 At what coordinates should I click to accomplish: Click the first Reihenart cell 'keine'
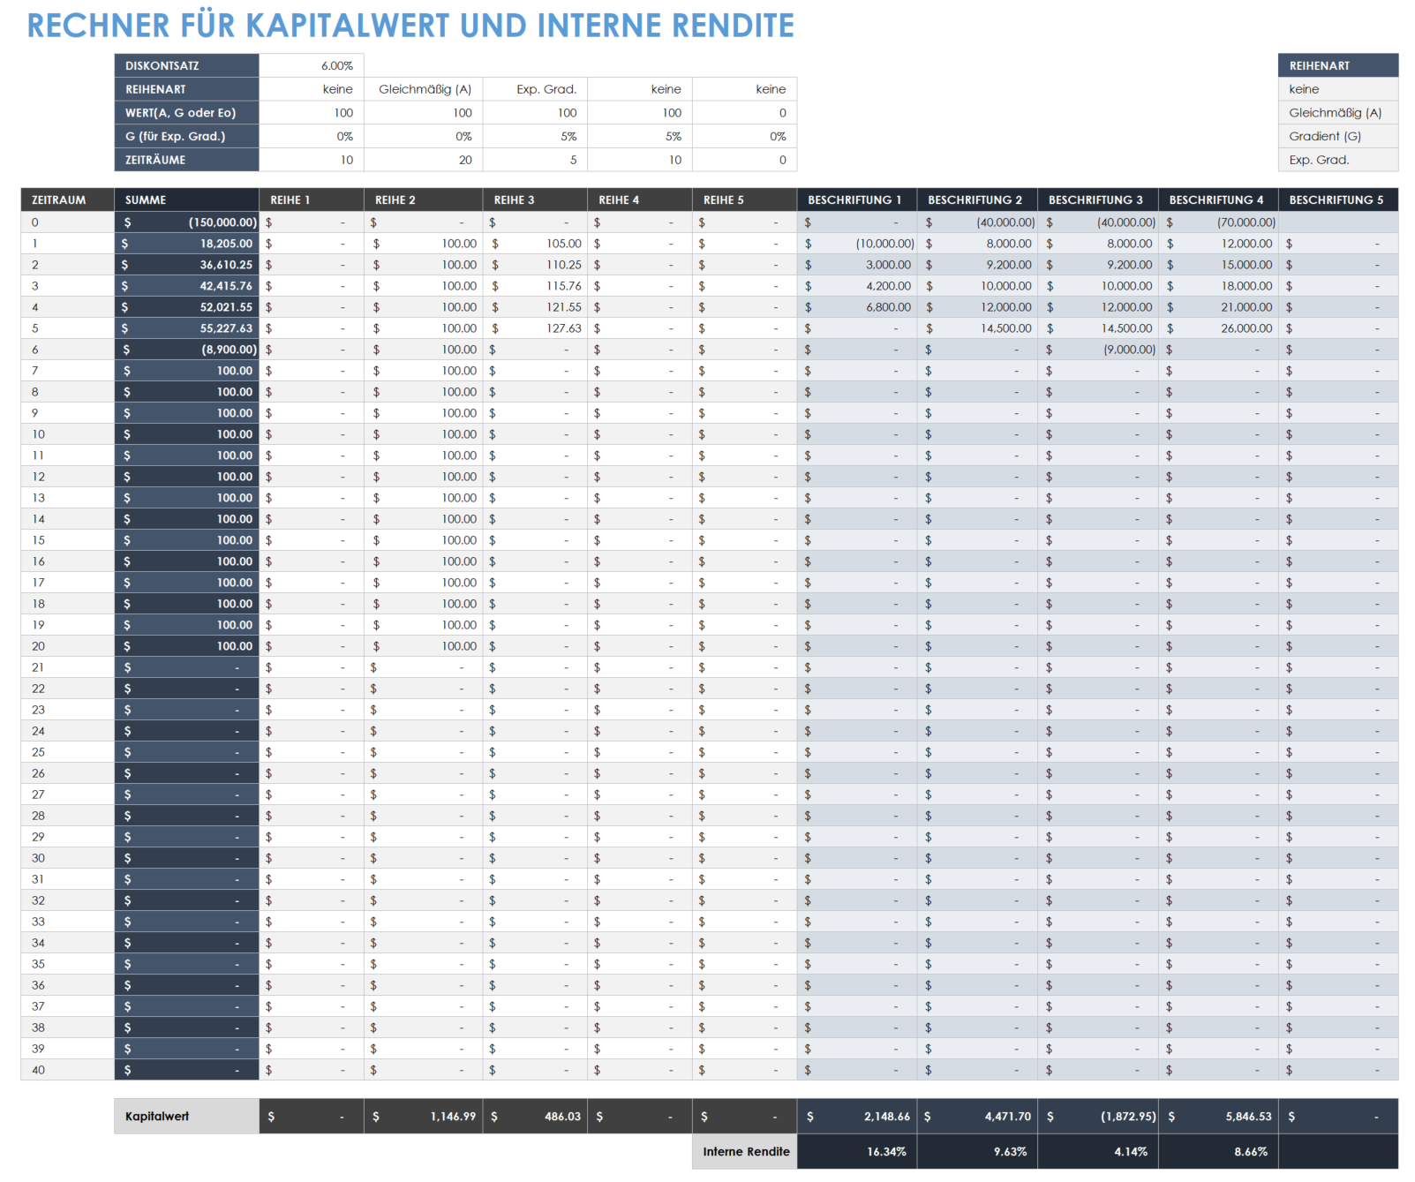(x=312, y=89)
